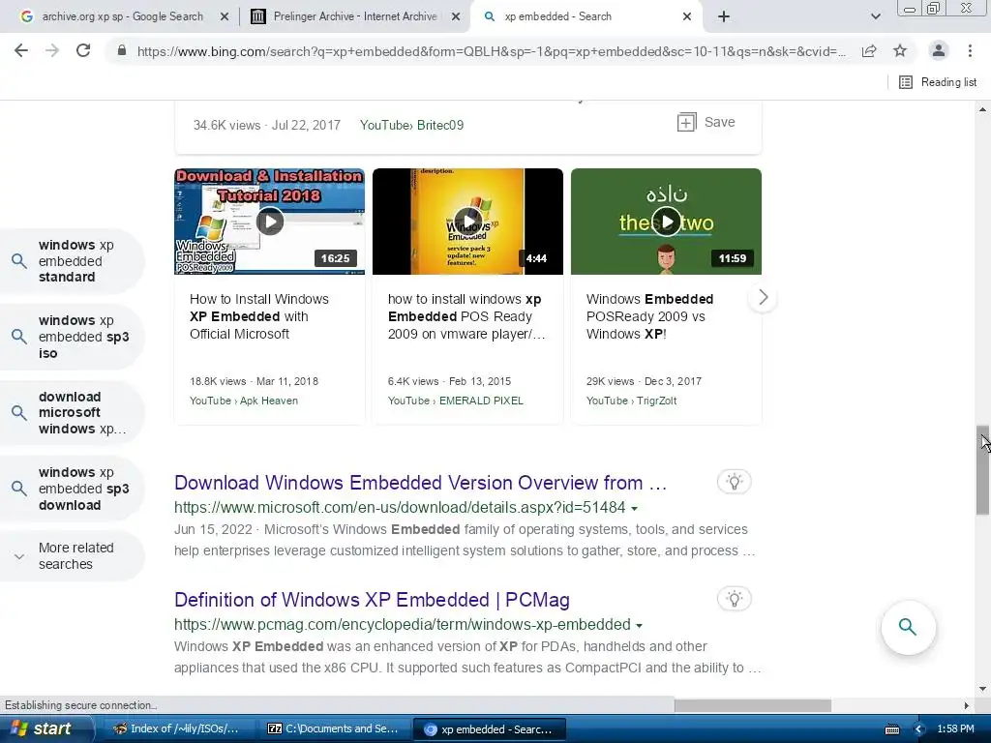Open YouTube Apk Heaven source link
Image resolution: width=991 pixels, height=743 pixels.
(243, 401)
